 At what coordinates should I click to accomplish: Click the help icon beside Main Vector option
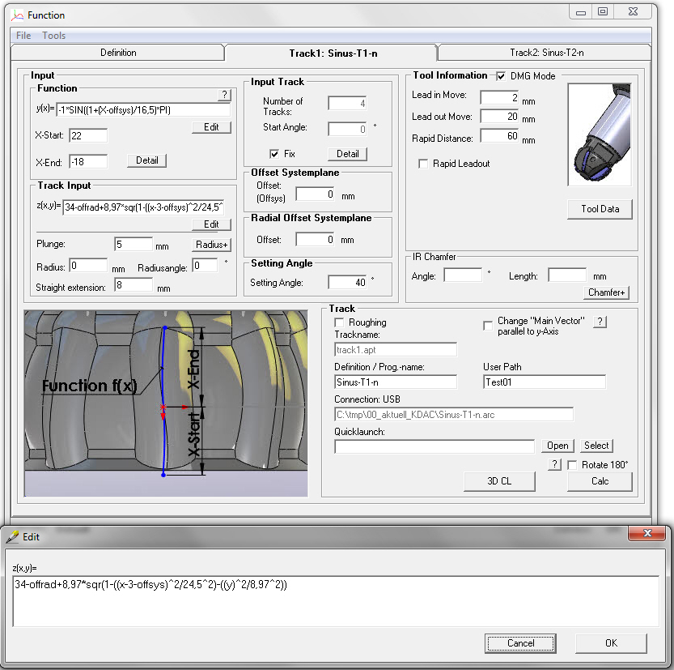600,322
